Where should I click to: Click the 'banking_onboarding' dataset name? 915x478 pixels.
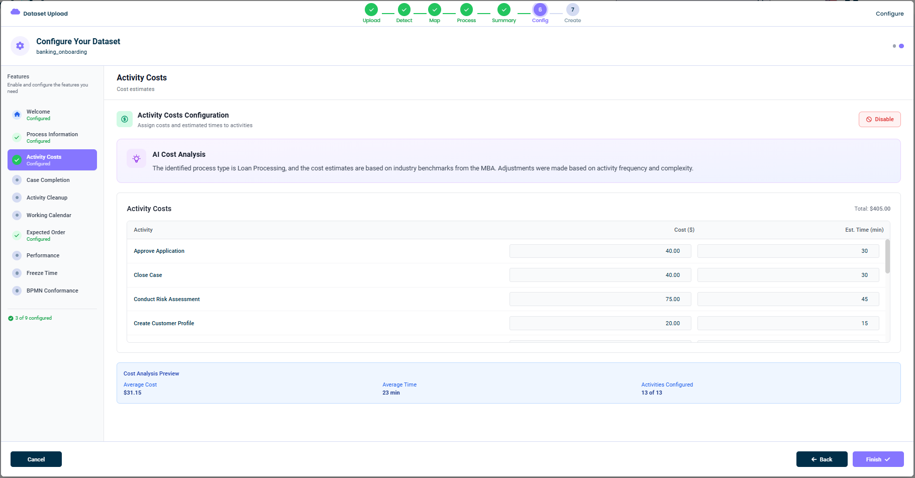tap(61, 52)
